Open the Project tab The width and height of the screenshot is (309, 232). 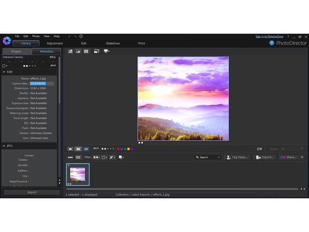(17, 51)
